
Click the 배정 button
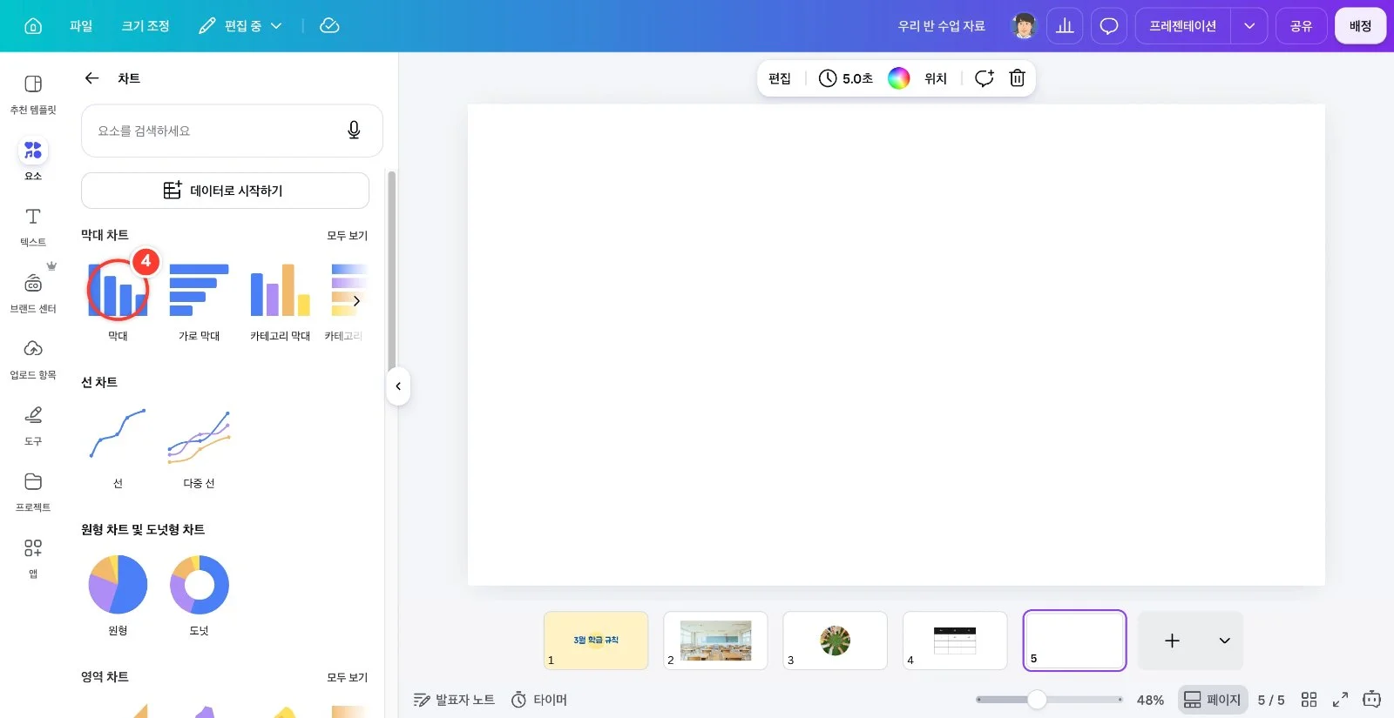(x=1360, y=26)
